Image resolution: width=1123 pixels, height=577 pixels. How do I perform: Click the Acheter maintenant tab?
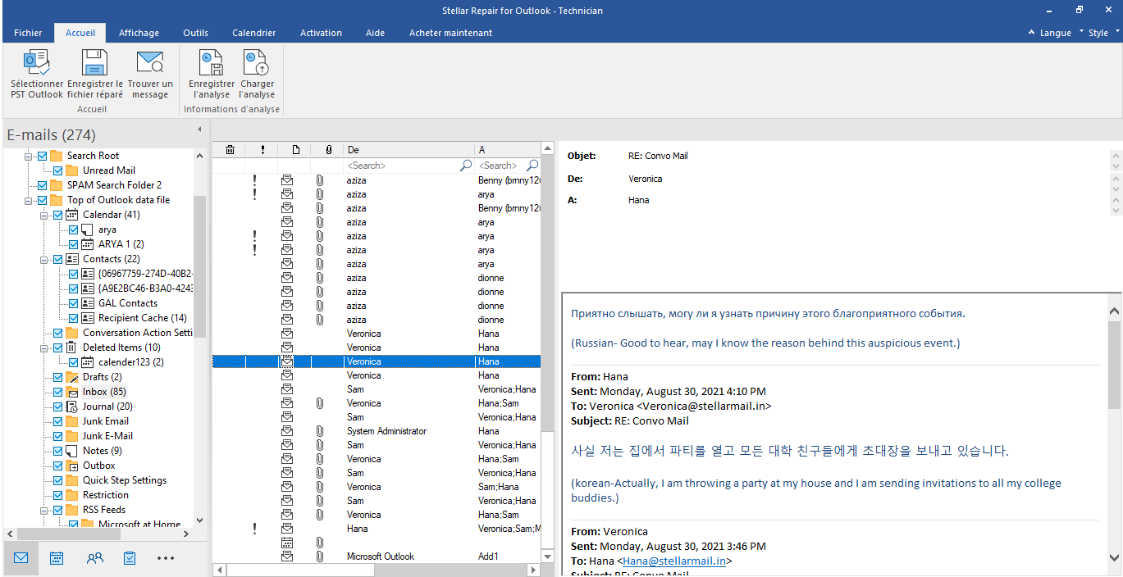[450, 33]
